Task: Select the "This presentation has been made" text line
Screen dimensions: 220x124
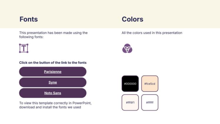Action: point(53,33)
